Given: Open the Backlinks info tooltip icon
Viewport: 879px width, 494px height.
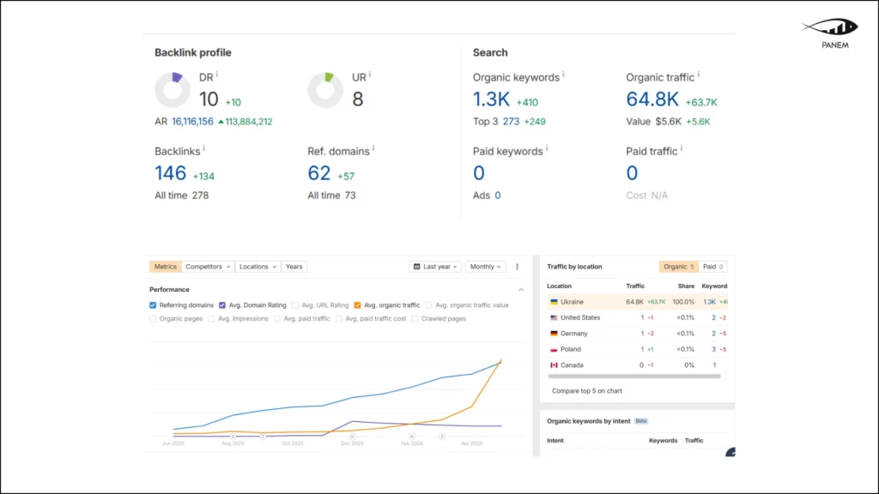Looking at the screenshot, I should [x=204, y=148].
